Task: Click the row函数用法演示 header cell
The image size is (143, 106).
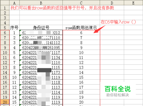Action: point(81,28)
